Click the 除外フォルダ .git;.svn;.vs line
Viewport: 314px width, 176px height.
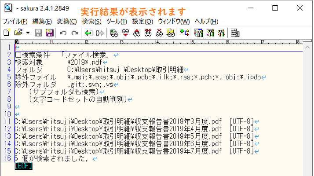(66, 84)
